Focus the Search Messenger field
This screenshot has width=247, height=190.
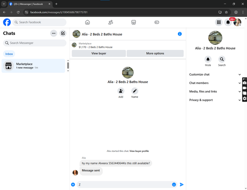point(35,43)
